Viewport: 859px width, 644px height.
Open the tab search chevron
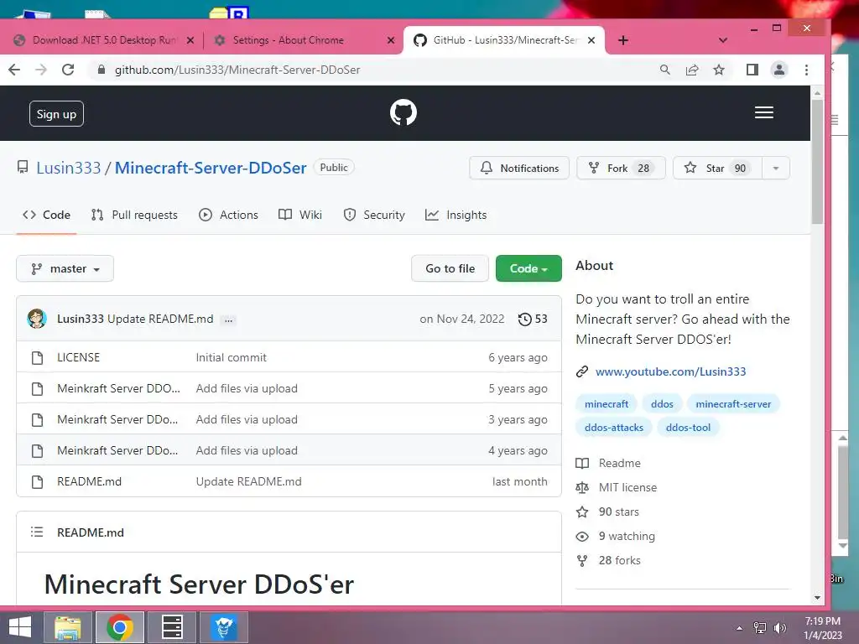click(x=723, y=40)
